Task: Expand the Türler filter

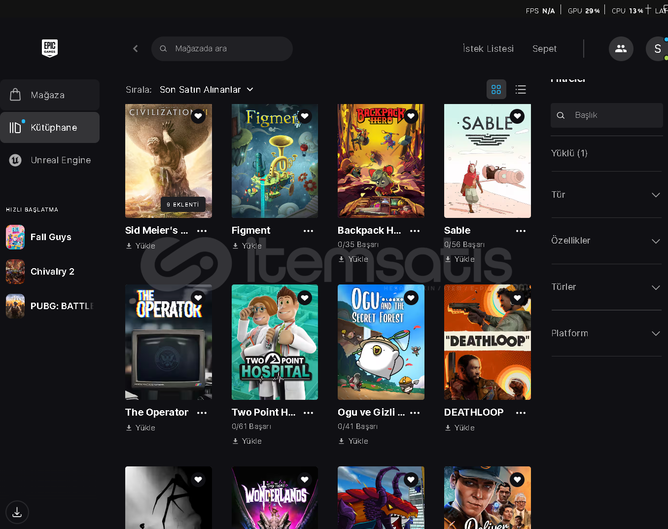Action: tap(606, 287)
